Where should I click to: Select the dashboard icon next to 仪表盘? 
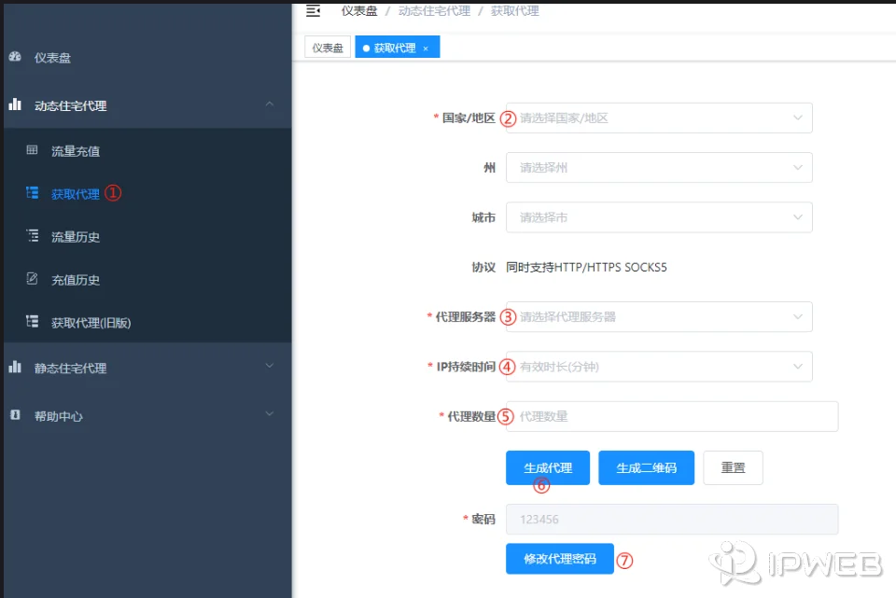16,57
